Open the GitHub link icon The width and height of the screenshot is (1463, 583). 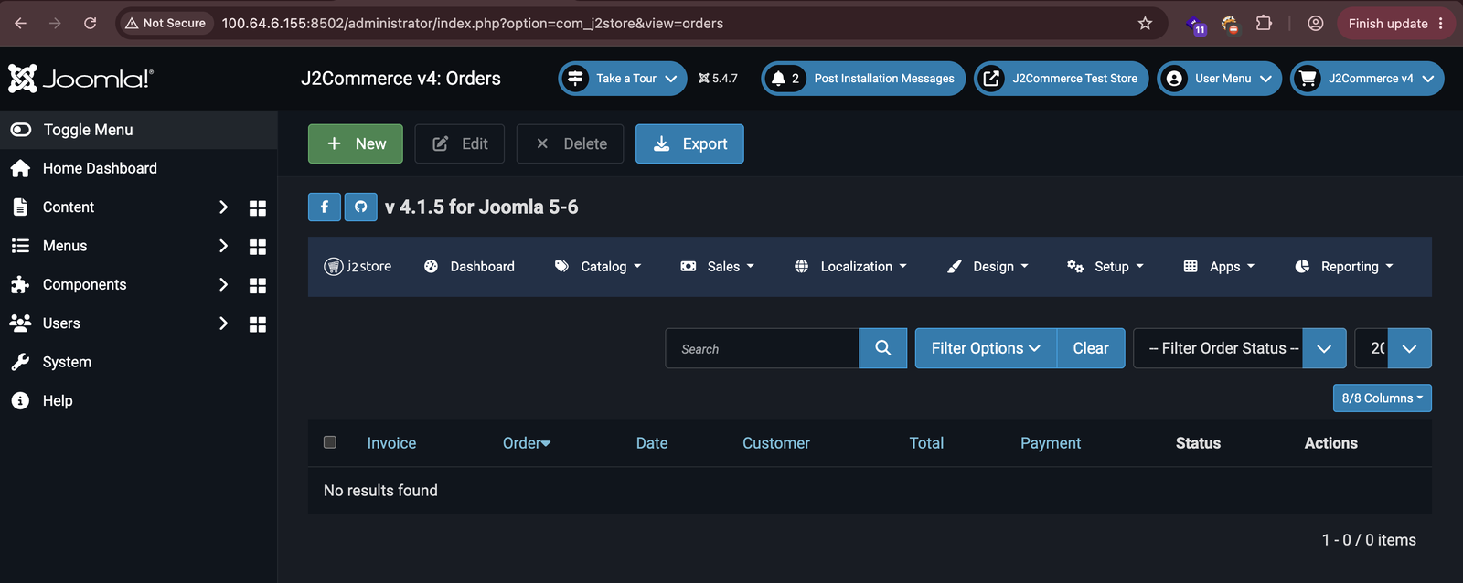pyautogui.click(x=361, y=207)
